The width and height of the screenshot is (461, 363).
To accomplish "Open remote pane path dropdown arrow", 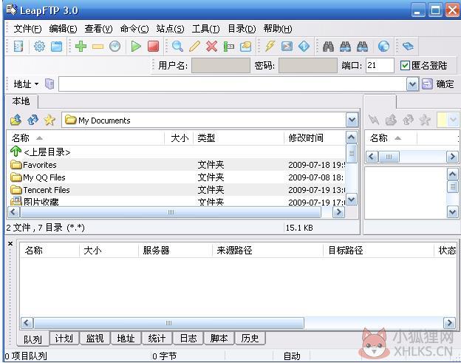I will tap(453, 120).
